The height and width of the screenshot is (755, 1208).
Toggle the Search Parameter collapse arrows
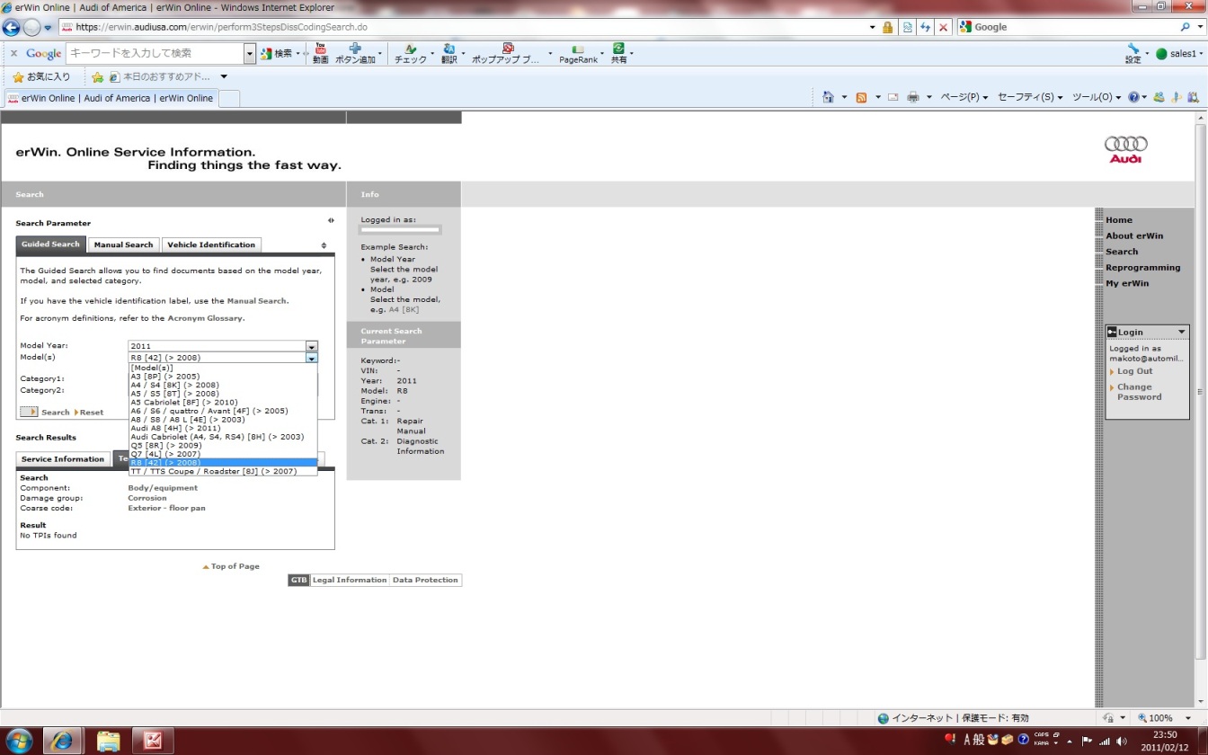point(331,220)
